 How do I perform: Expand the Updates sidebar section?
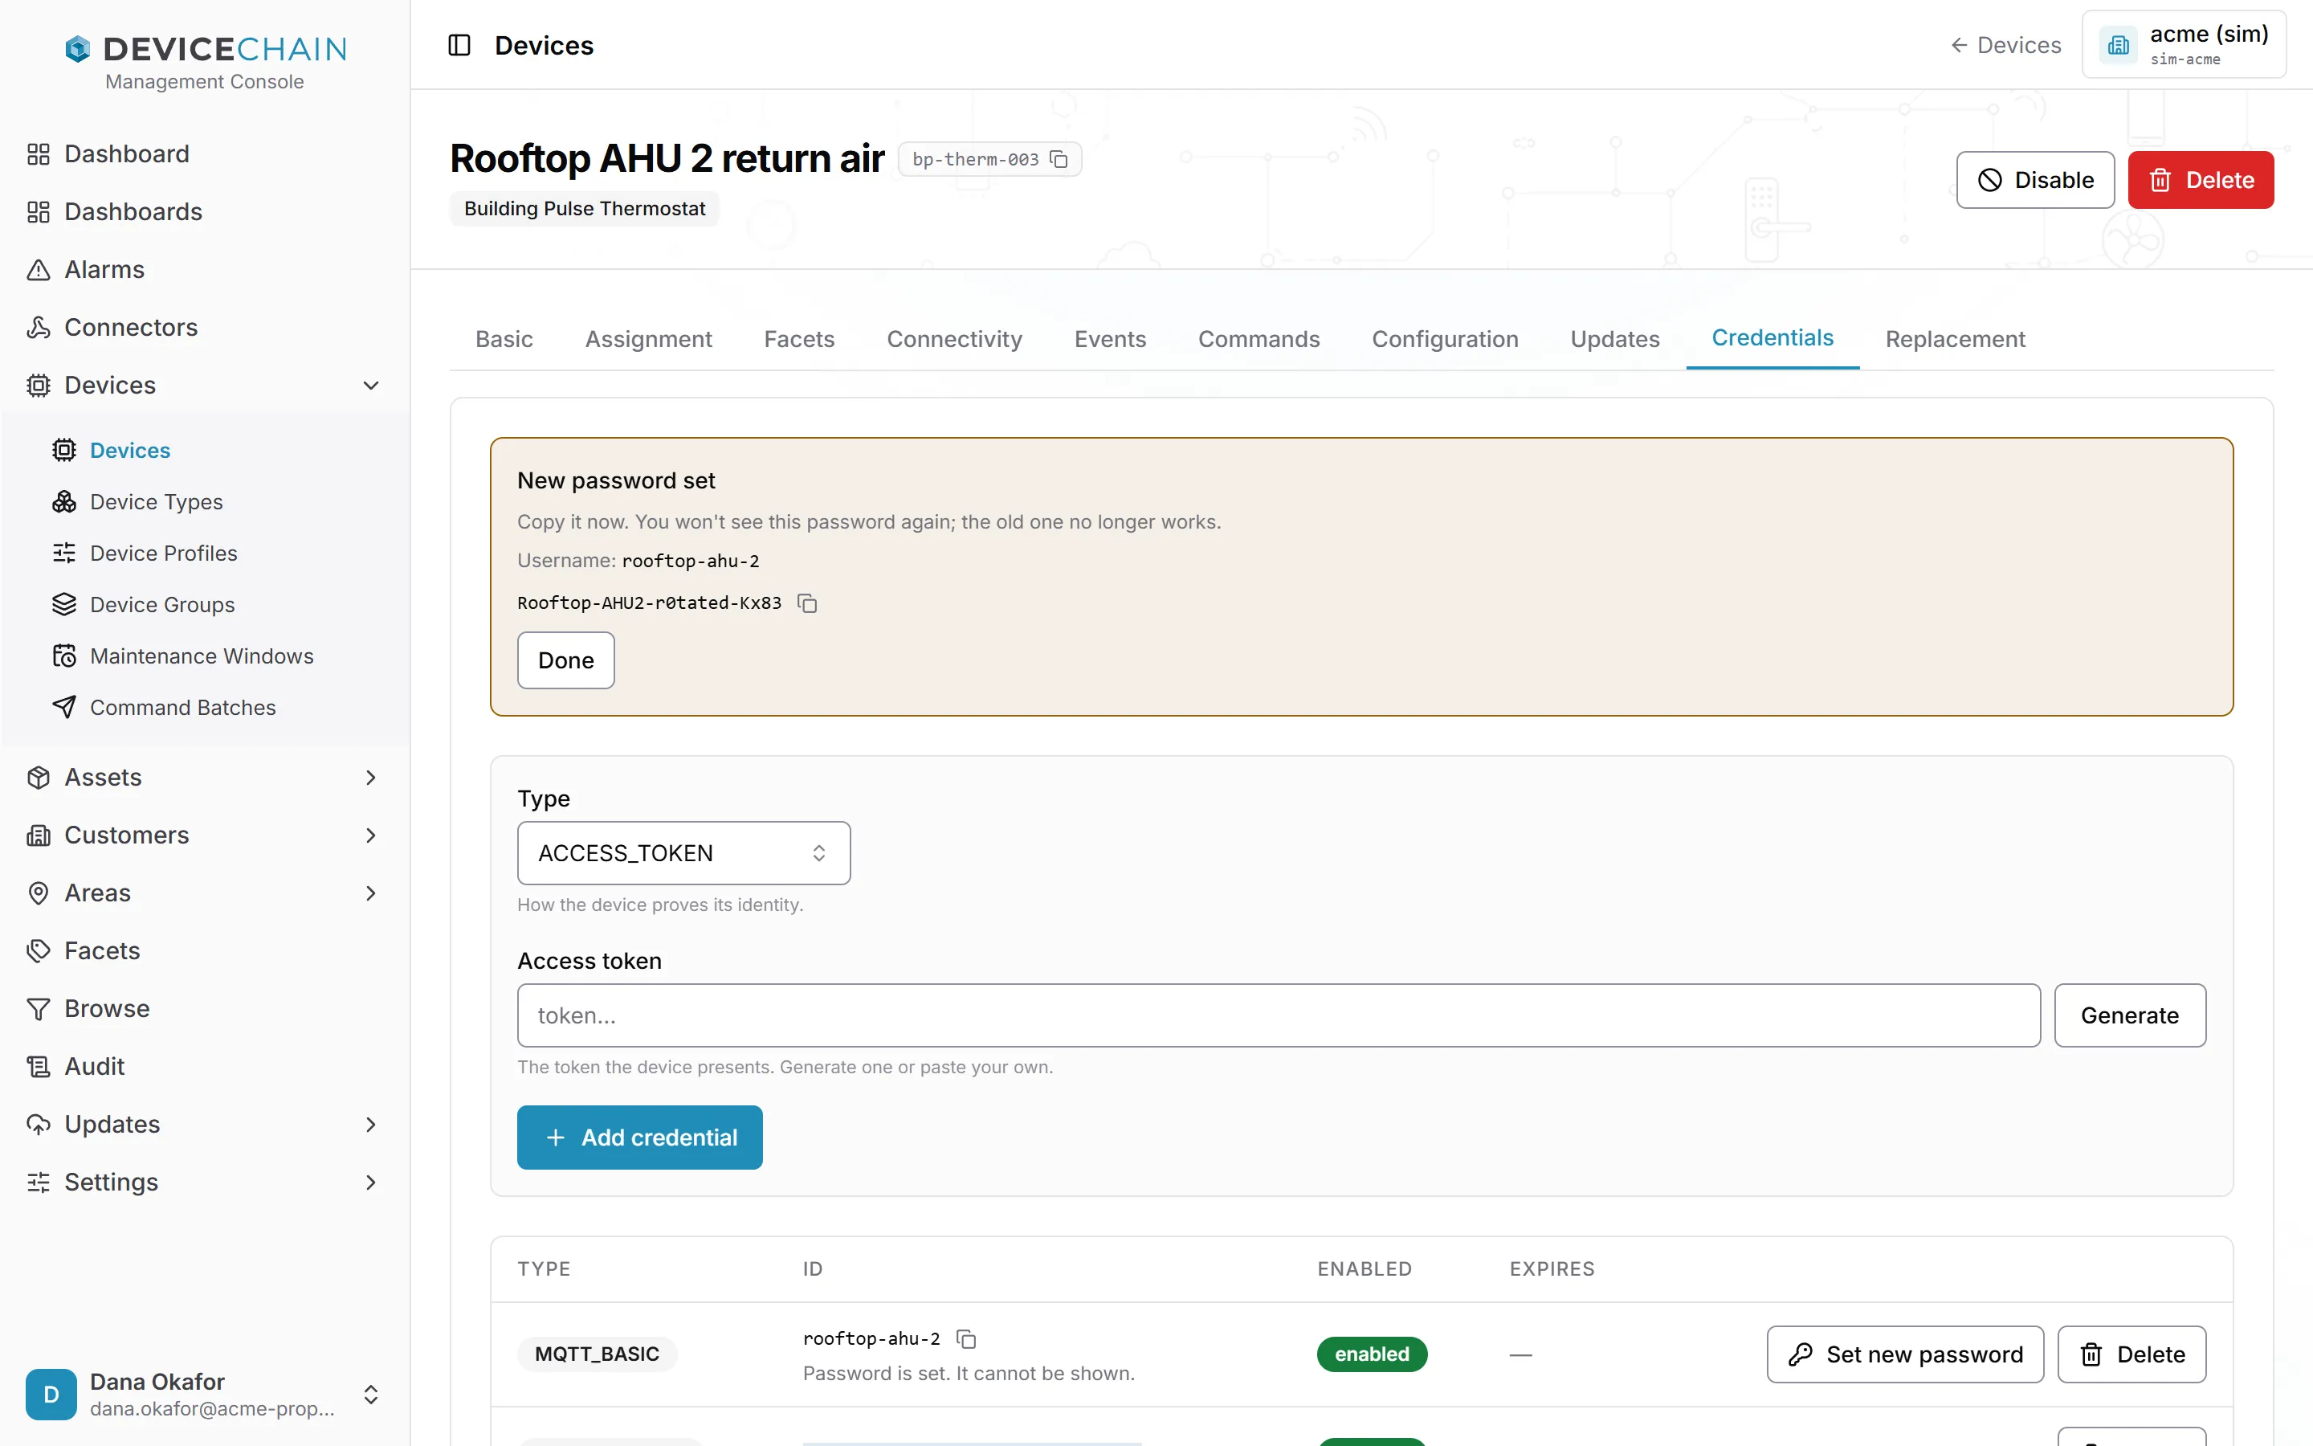pyautogui.click(x=371, y=1125)
